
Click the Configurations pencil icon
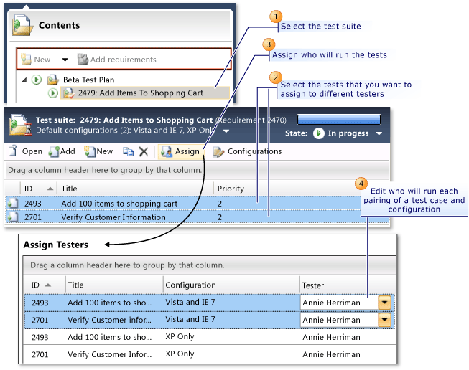218,152
